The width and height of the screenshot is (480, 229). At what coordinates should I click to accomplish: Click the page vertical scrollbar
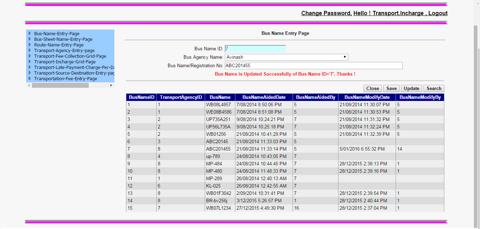[476, 127]
